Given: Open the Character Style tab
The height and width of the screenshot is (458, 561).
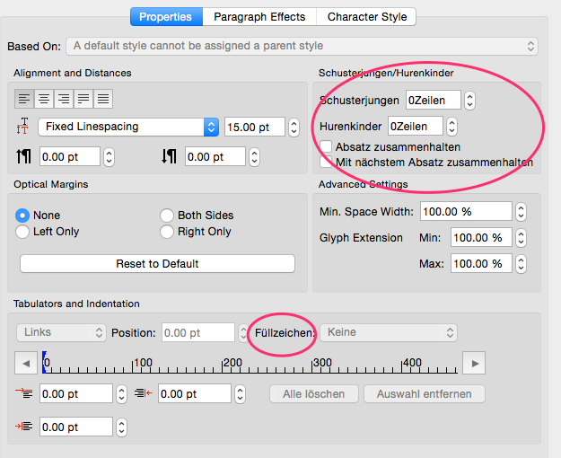Looking at the screenshot, I should tap(366, 17).
